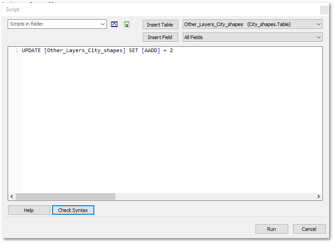This screenshot has width=334, height=243.
Task: Click the Check Syntax button
Action: tap(73, 210)
